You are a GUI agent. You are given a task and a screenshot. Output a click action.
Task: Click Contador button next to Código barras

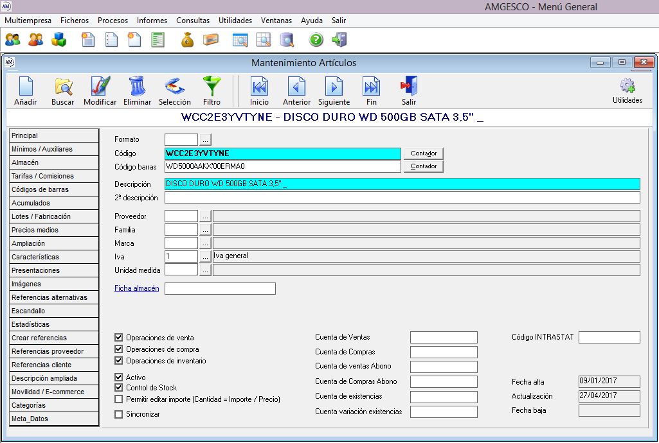424,166
